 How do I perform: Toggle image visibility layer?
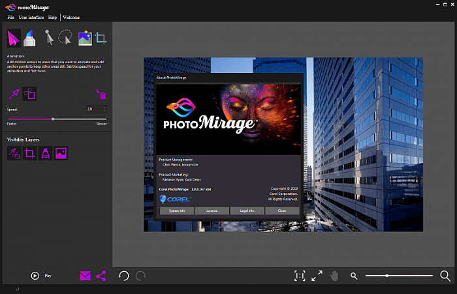[61, 153]
